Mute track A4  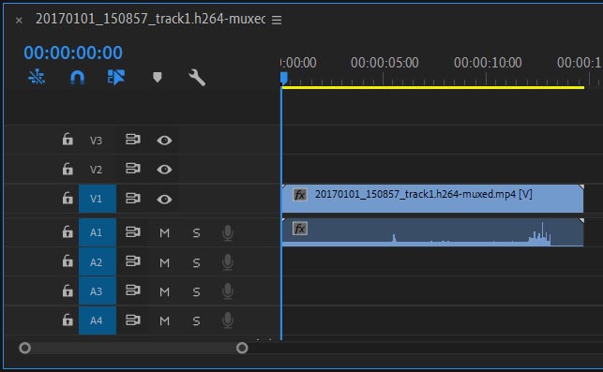(x=165, y=320)
